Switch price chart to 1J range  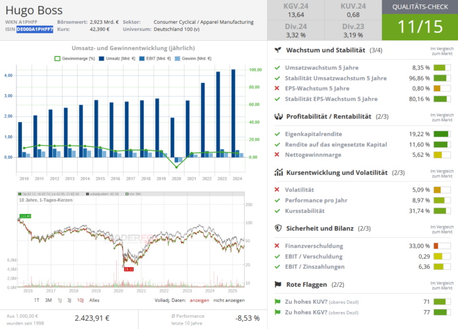pos(60,300)
